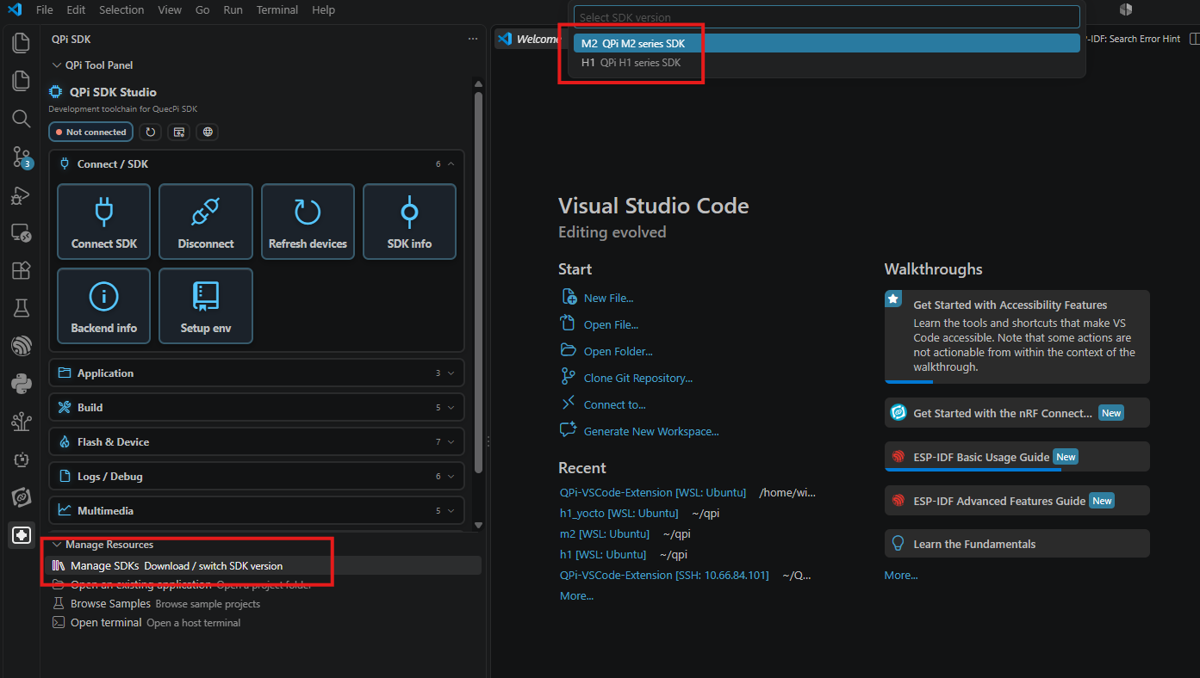
Task: Click the Clone Git Repository... link
Action: click(x=637, y=379)
